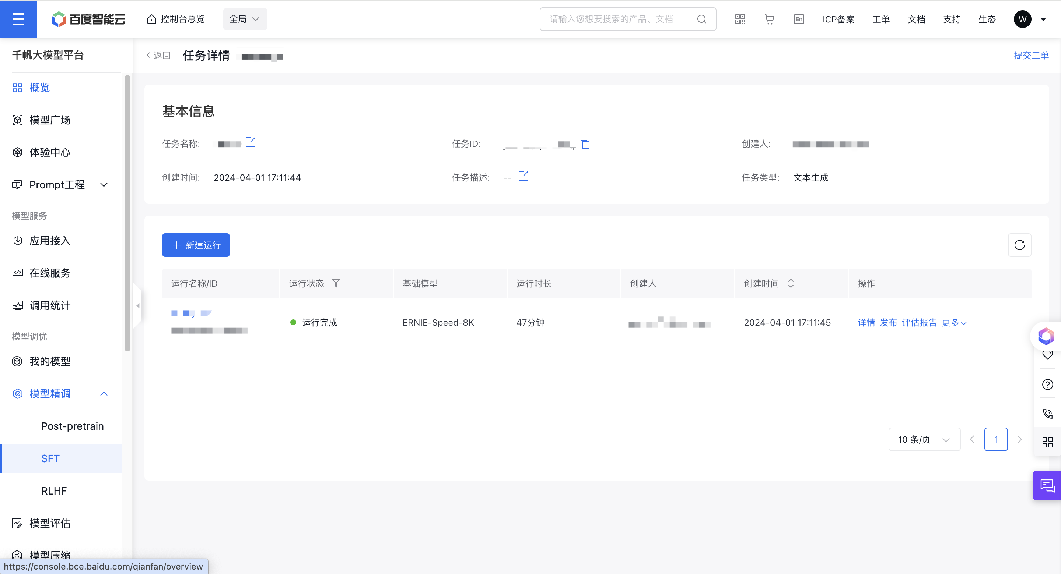This screenshot has width=1061, height=574.
Task: Open 评估报告 for the run
Action: coord(919,323)
